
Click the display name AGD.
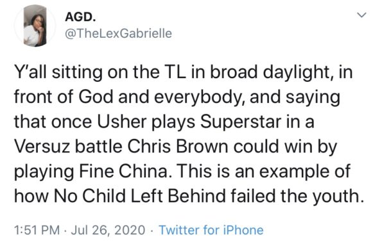80,17
